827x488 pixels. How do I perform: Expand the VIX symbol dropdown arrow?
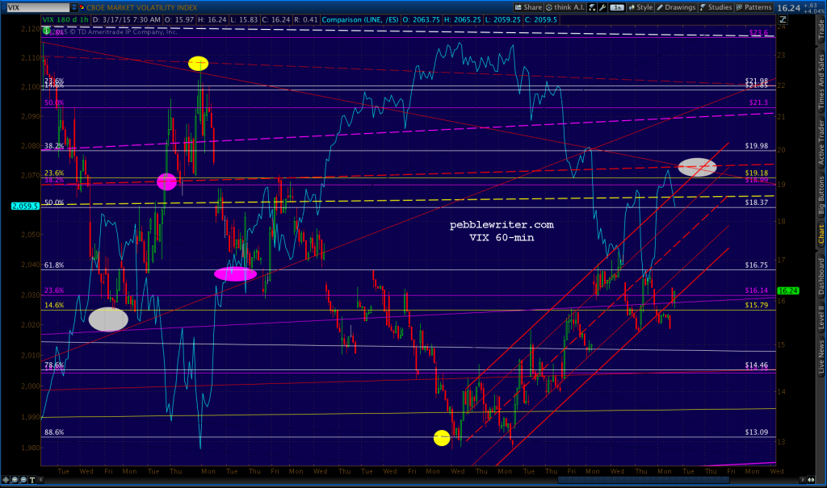click(x=74, y=7)
